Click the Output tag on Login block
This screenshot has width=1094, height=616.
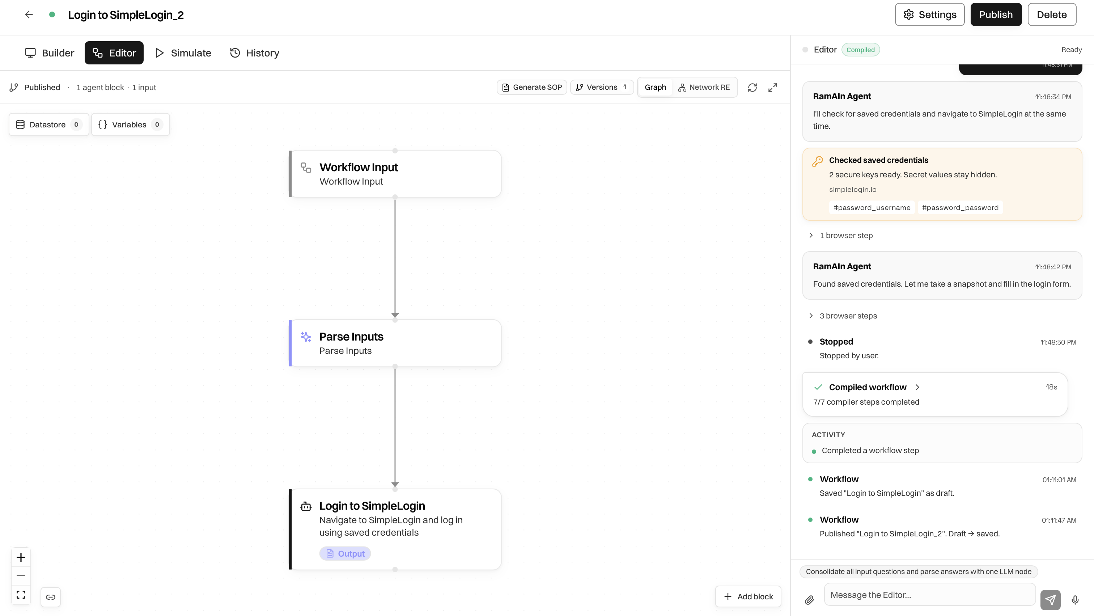click(x=345, y=553)
